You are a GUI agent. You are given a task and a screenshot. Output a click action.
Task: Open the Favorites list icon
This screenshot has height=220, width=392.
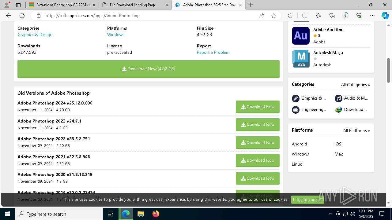[318, 16]
